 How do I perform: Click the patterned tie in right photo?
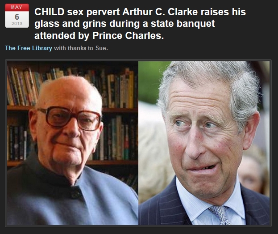coord(220,215)
